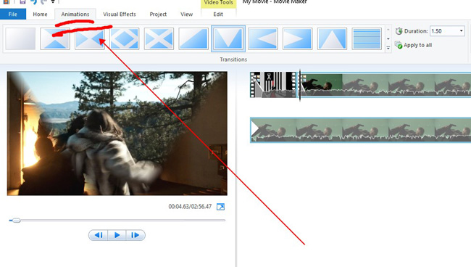Screen dimensions: 471x267
Task: Select the upward triangle transition
Action: (x=332, y=38)
